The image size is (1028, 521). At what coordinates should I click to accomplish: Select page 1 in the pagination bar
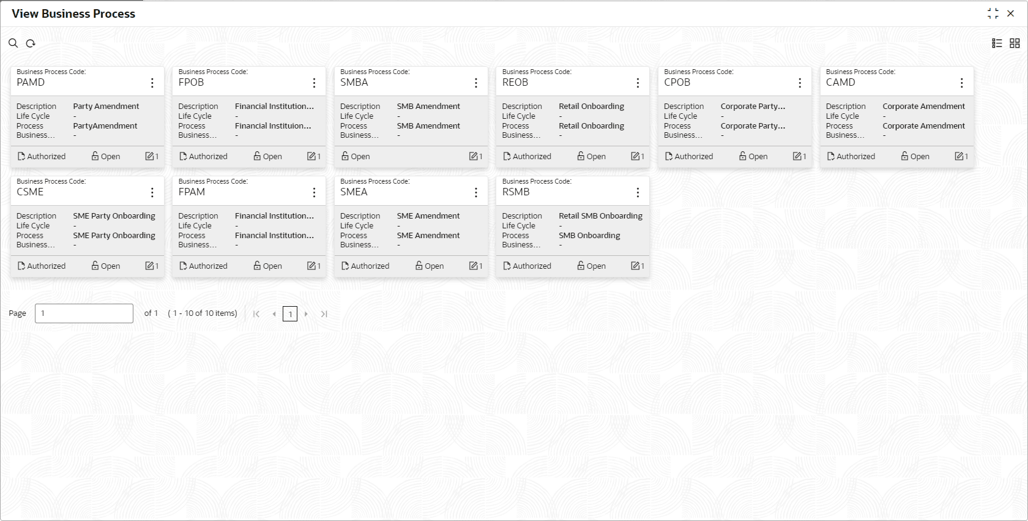pyautogui.click(x=290, y=313)
